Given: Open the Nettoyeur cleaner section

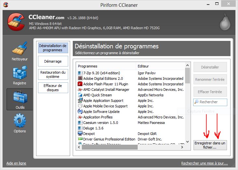Looking at the screenshot, I should (20, 51).
